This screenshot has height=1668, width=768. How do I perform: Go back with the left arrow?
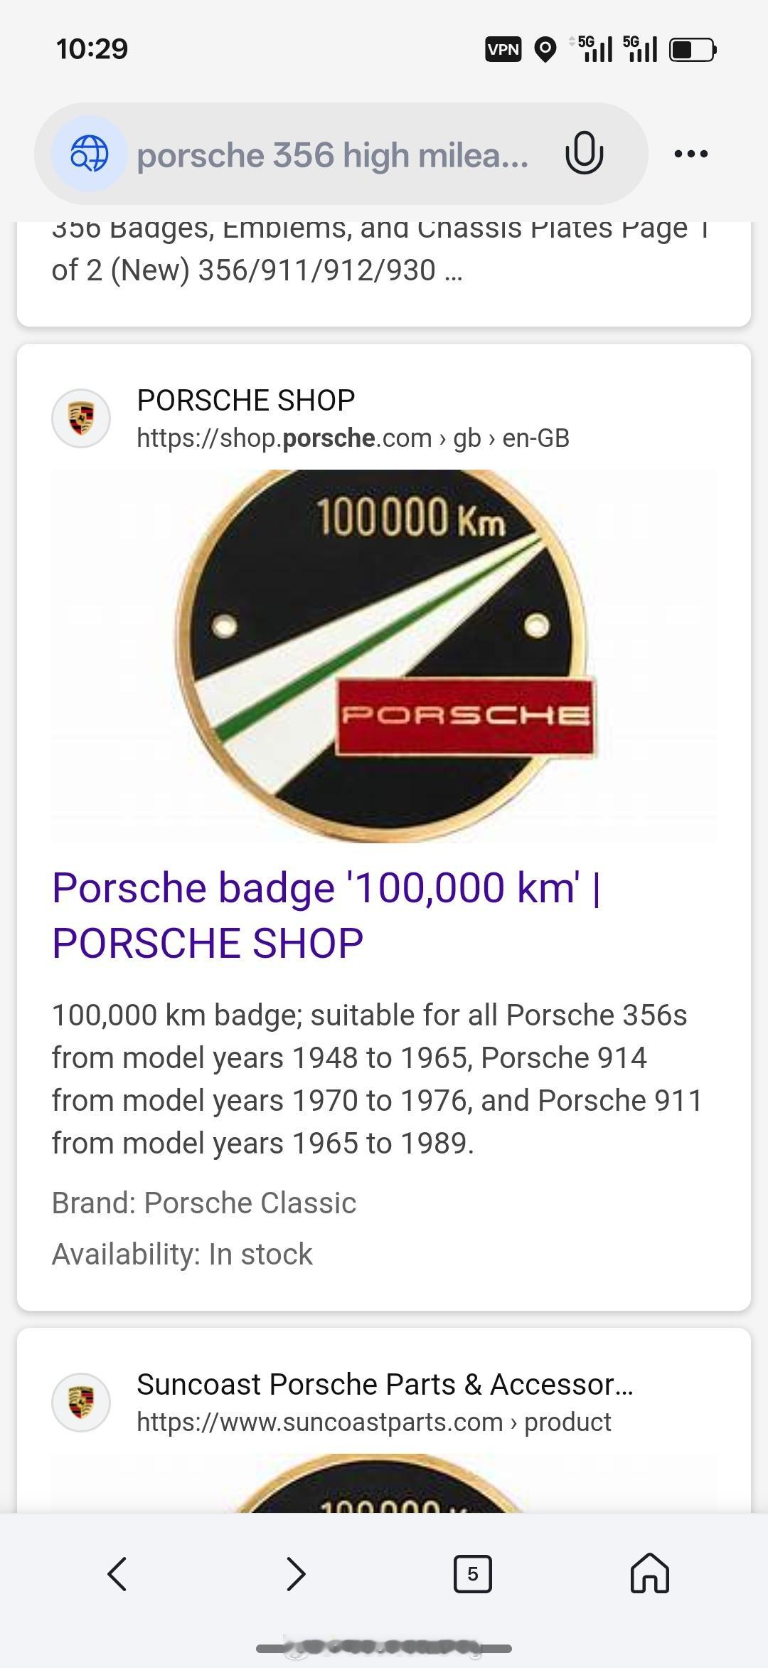coord(117,1573)
